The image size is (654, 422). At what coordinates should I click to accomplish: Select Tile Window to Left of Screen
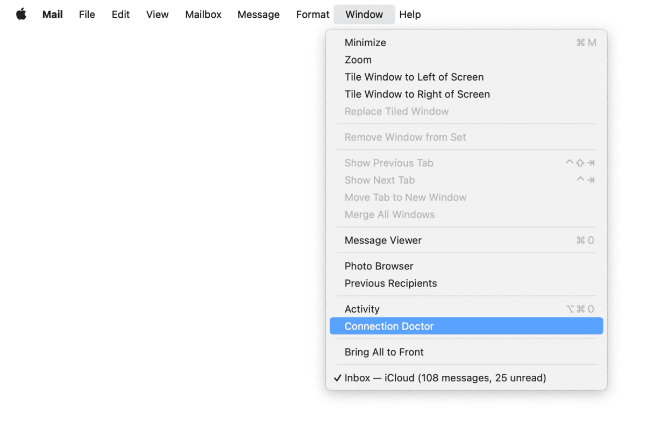(414, 77)
